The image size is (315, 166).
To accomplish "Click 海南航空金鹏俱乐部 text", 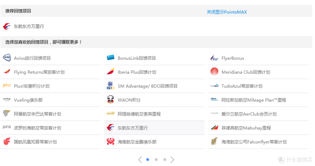I will click(137, 142).
